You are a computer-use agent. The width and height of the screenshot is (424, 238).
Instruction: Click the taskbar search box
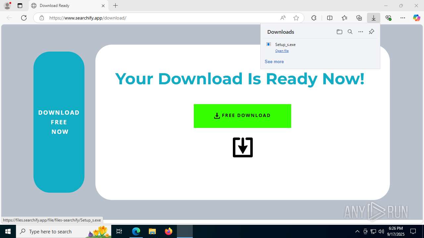click(x=64, y=231)
